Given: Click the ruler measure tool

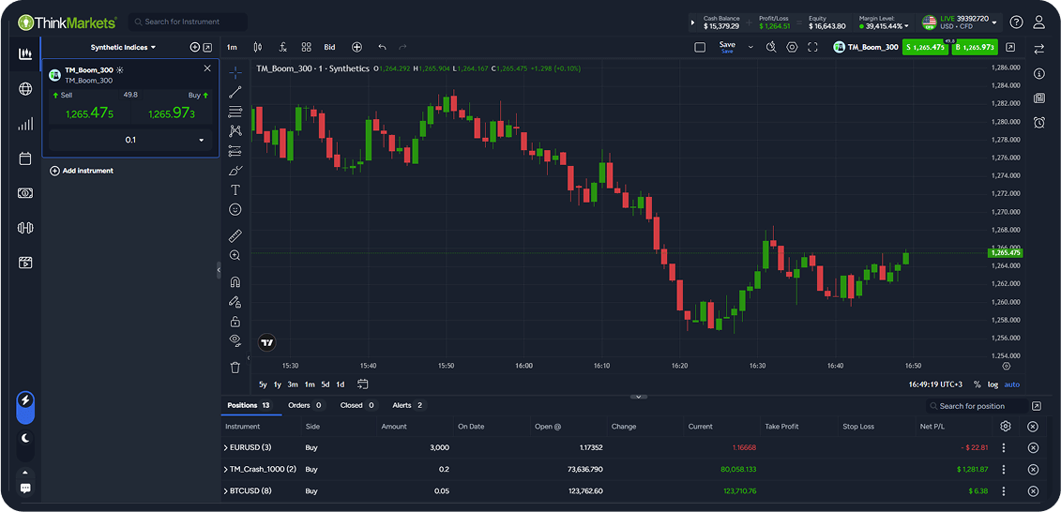Looking at the screenshot, I should [235, 235].
